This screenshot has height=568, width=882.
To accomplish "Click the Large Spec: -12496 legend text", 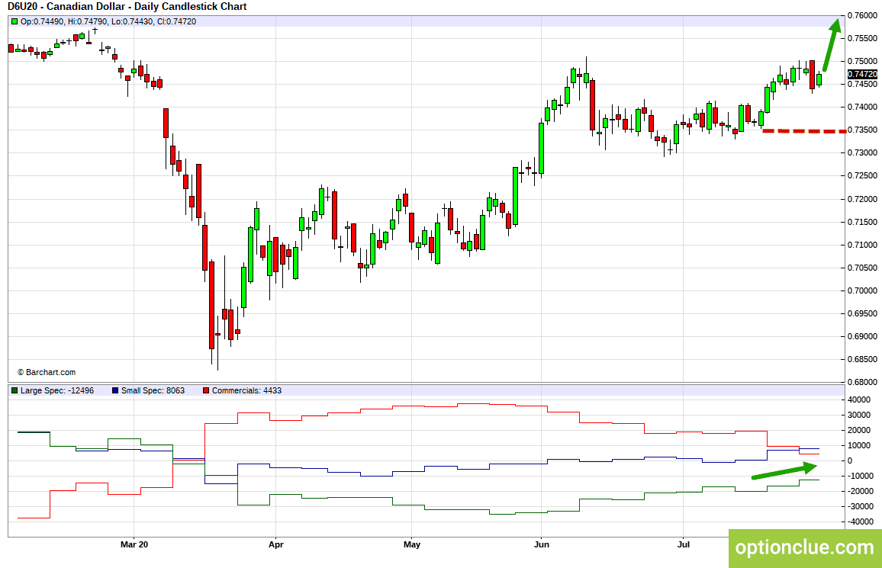I will 57,390.
